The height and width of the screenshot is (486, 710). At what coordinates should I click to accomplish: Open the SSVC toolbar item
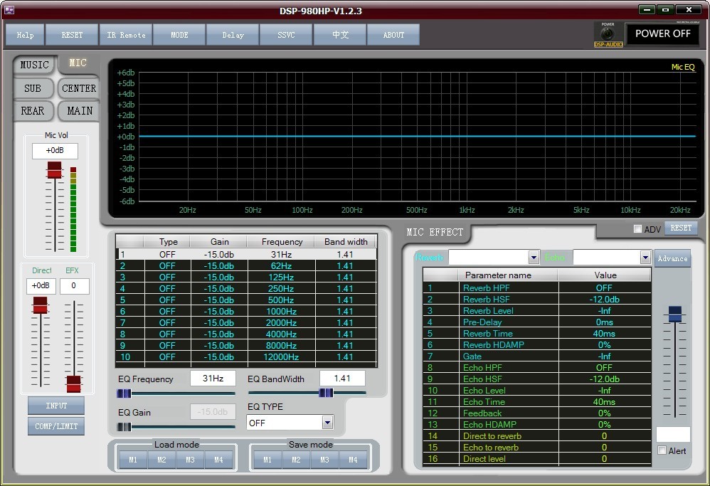(x=286, y=35)
